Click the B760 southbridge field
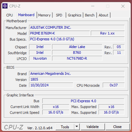The image size is (132, 132). (77, 53)
